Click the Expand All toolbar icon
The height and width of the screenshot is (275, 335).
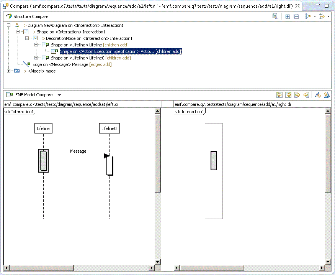287,16
